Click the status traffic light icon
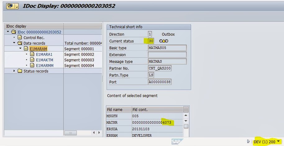 (x=163, y=41)
